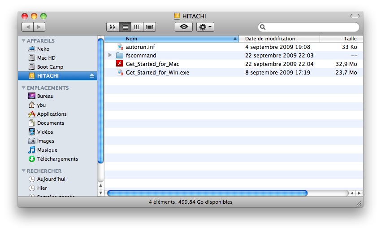Open Quick Look with the eye button

coord(184,27)
